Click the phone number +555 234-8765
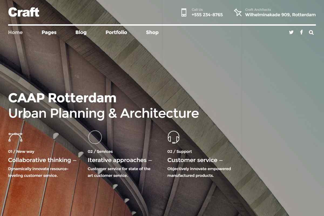324x216 pixels. click(207, 15)
